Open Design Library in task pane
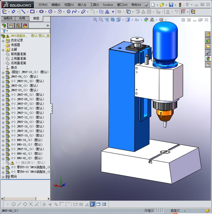Viewport: 212px width, 214px height. point(208,40)
